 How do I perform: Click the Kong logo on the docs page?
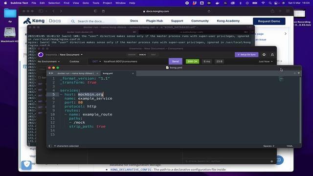[x=34, y=21]
